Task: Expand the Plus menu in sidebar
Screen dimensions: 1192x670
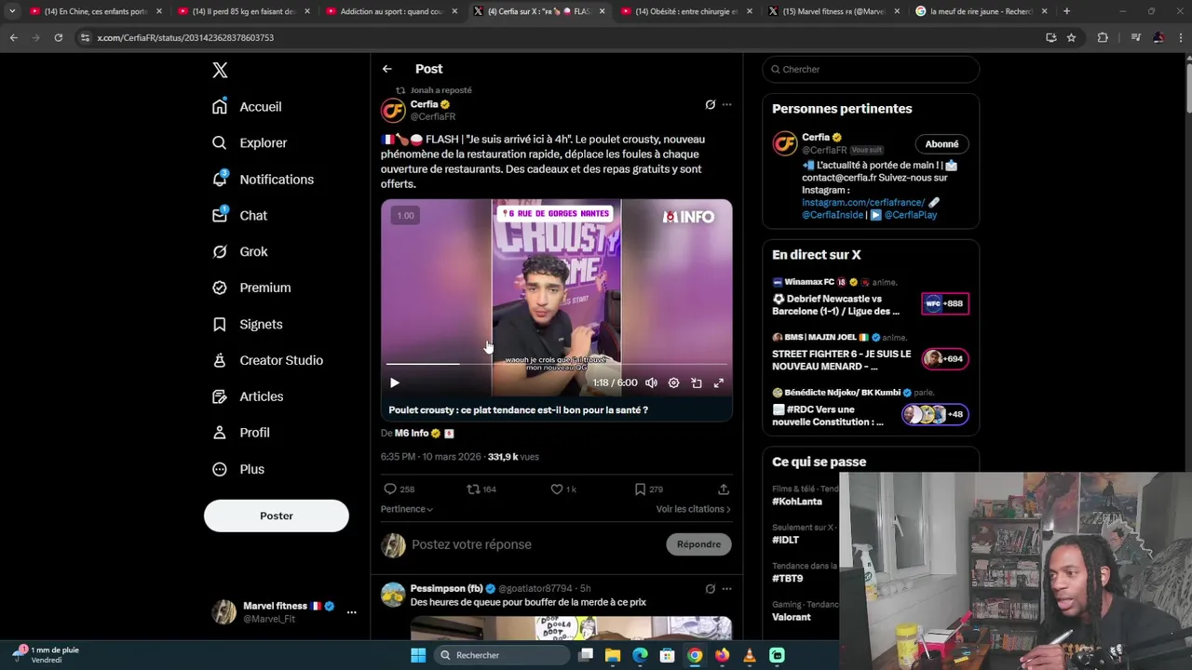Action: point(238,469)
